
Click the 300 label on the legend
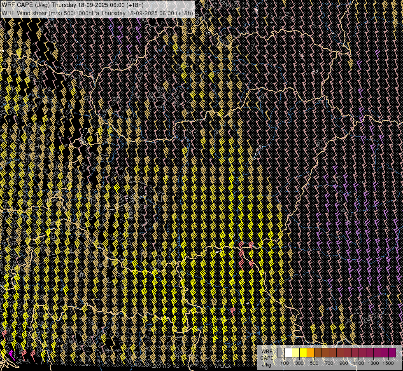(300, 363)
